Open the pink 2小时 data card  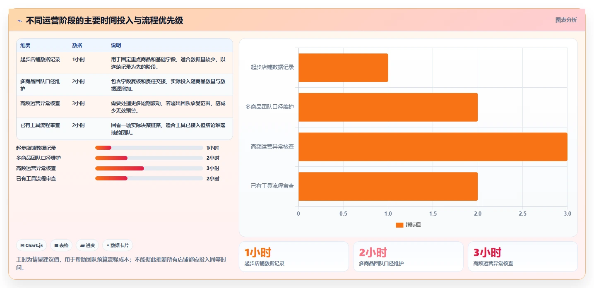[x=408, y=257]
